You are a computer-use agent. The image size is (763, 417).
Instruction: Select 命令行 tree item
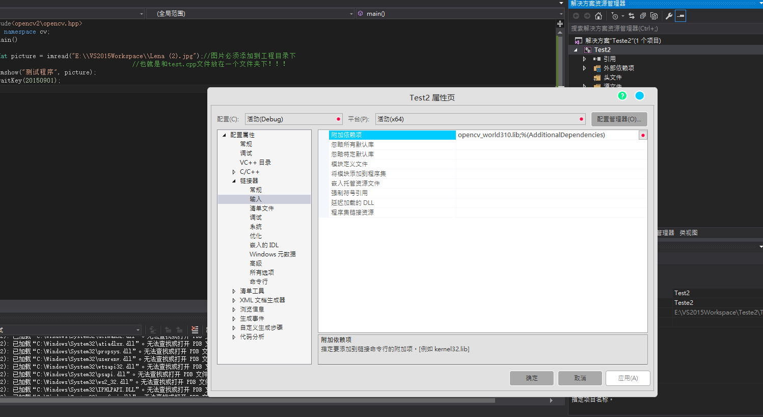[258, 282]
